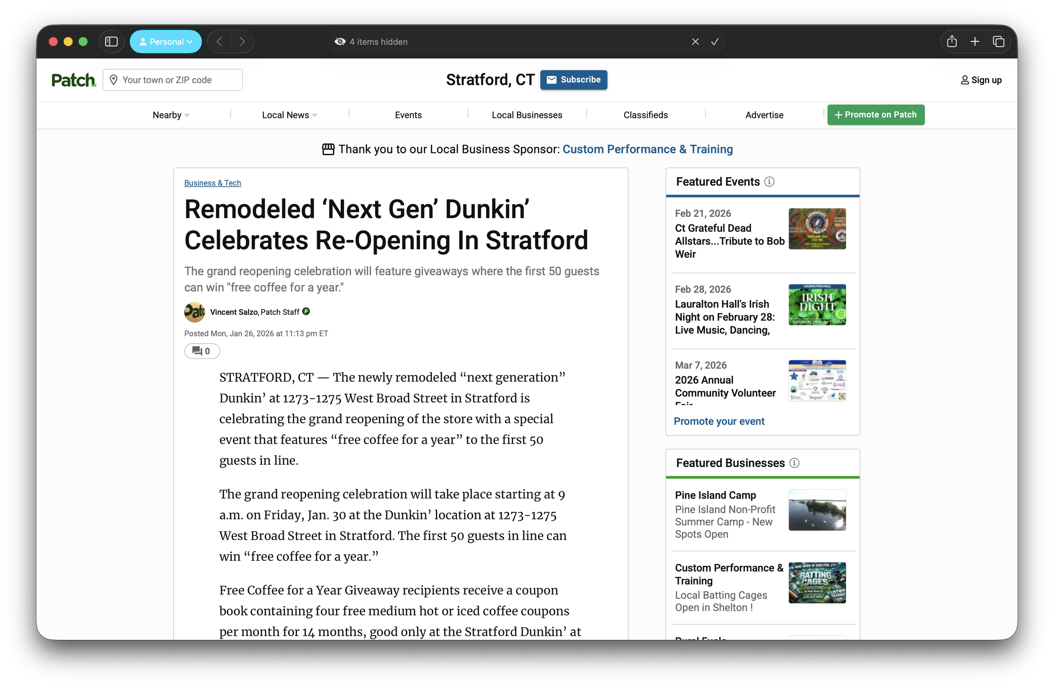Show tab overview icon
This screenshot has width=1054, height=688.
998,42
